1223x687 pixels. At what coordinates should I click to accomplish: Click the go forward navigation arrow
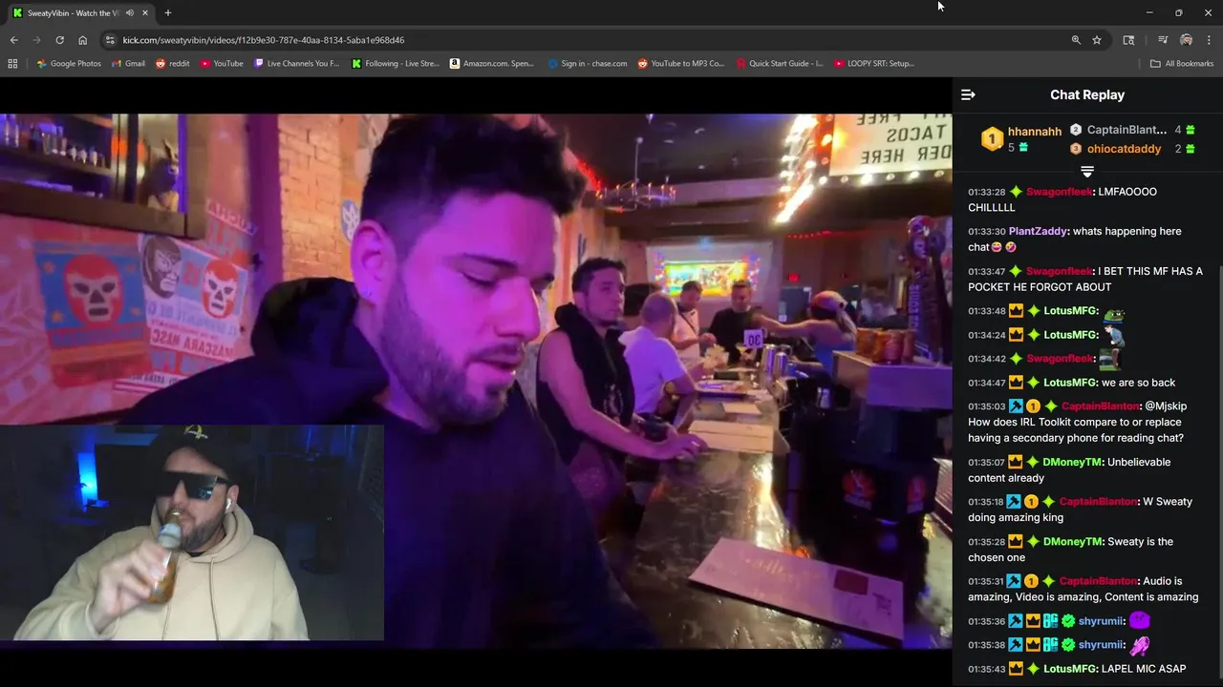pyautogui.click(x=36, y=40)
